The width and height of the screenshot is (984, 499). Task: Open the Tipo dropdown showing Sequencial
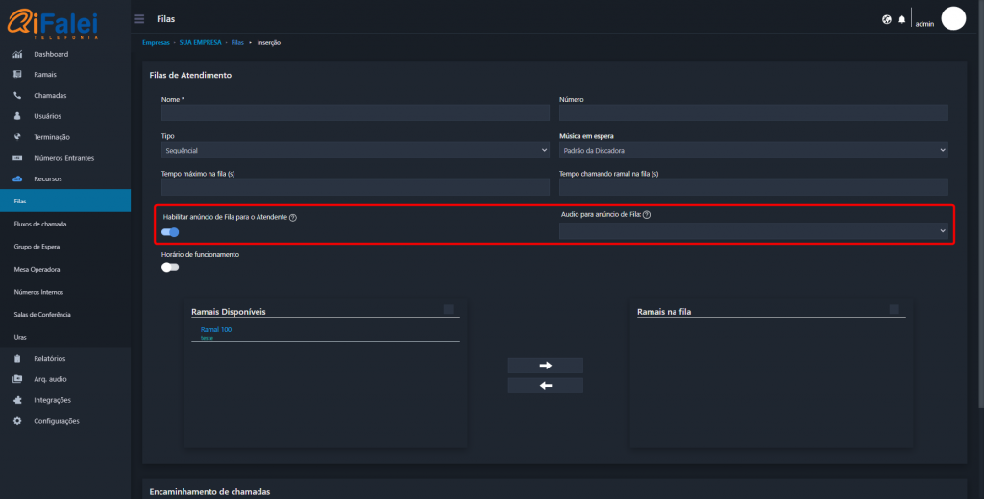click(355, 151)
